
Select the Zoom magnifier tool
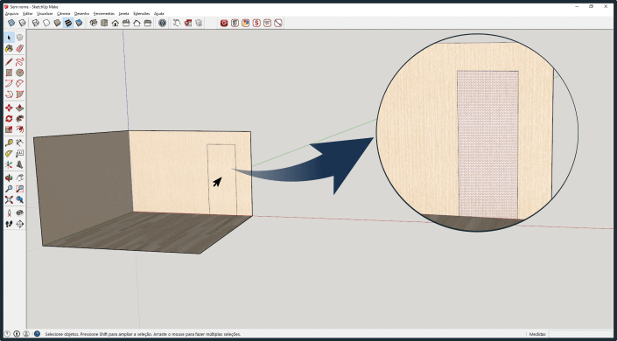[9, 189]
